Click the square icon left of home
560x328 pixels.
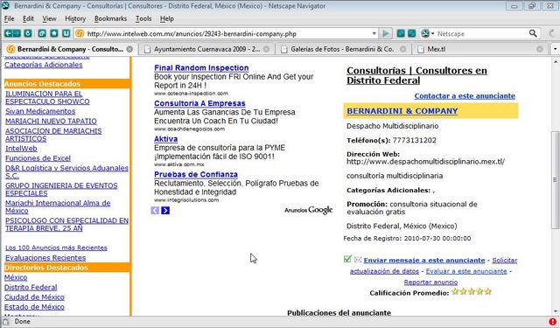42,33
